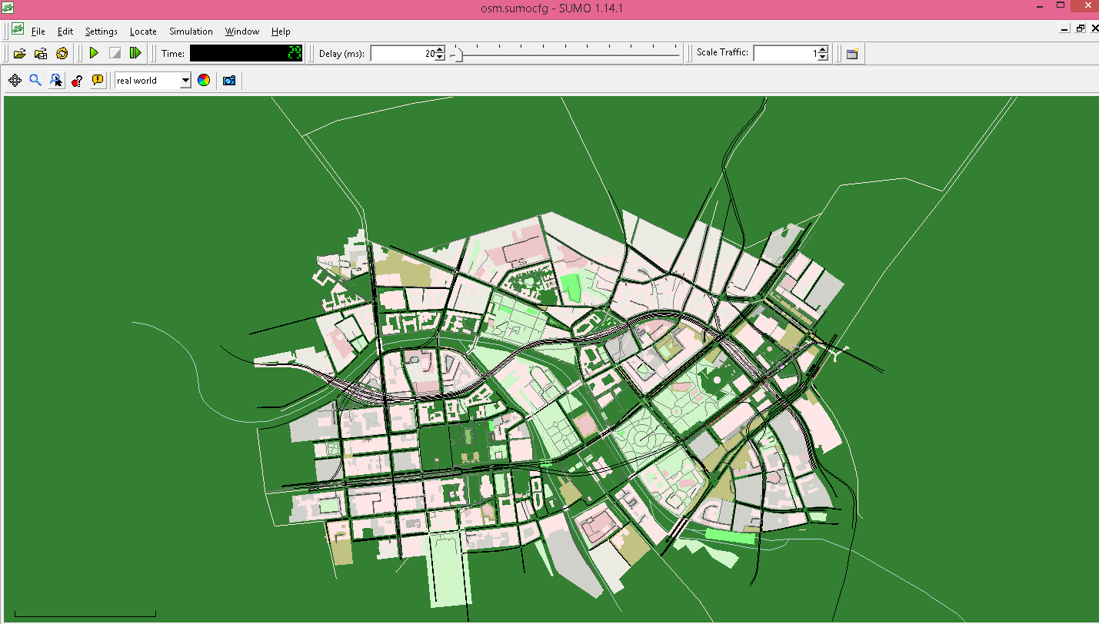Viewport: 1099px width, 624px height.
Task: Open the Simulation menu
Action: (191, 32)
